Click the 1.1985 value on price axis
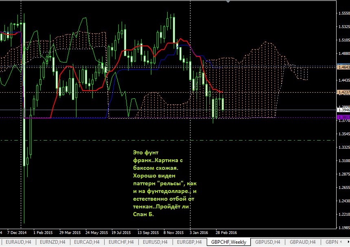350x247 pixels. coord(344,227)
